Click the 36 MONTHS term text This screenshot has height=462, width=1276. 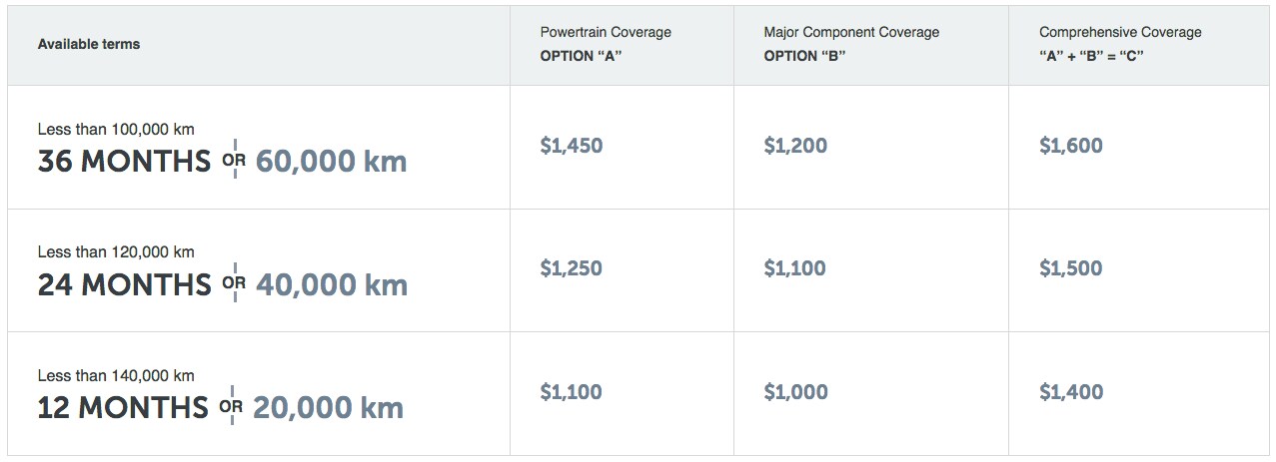click(x=124, y=161)
